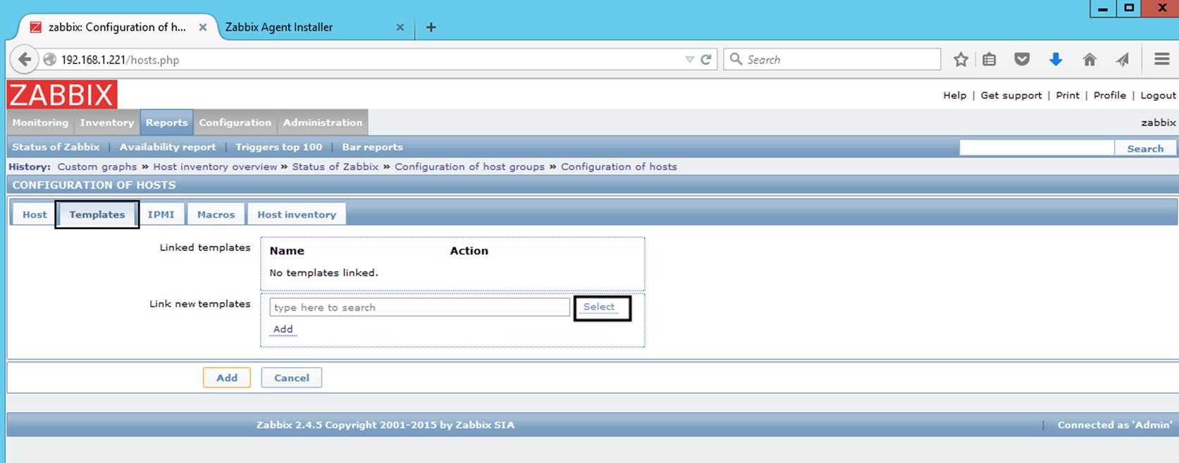The height and width of the screenshot is (463, 1179).
Task: Open Status of Zabbix submenu
Action: pyautogui.click(x=56, y=147)
